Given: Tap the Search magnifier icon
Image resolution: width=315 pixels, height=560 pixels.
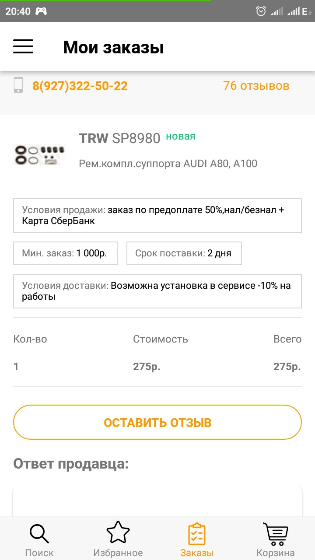Looking at the screenshot, I should click(39, 534).
